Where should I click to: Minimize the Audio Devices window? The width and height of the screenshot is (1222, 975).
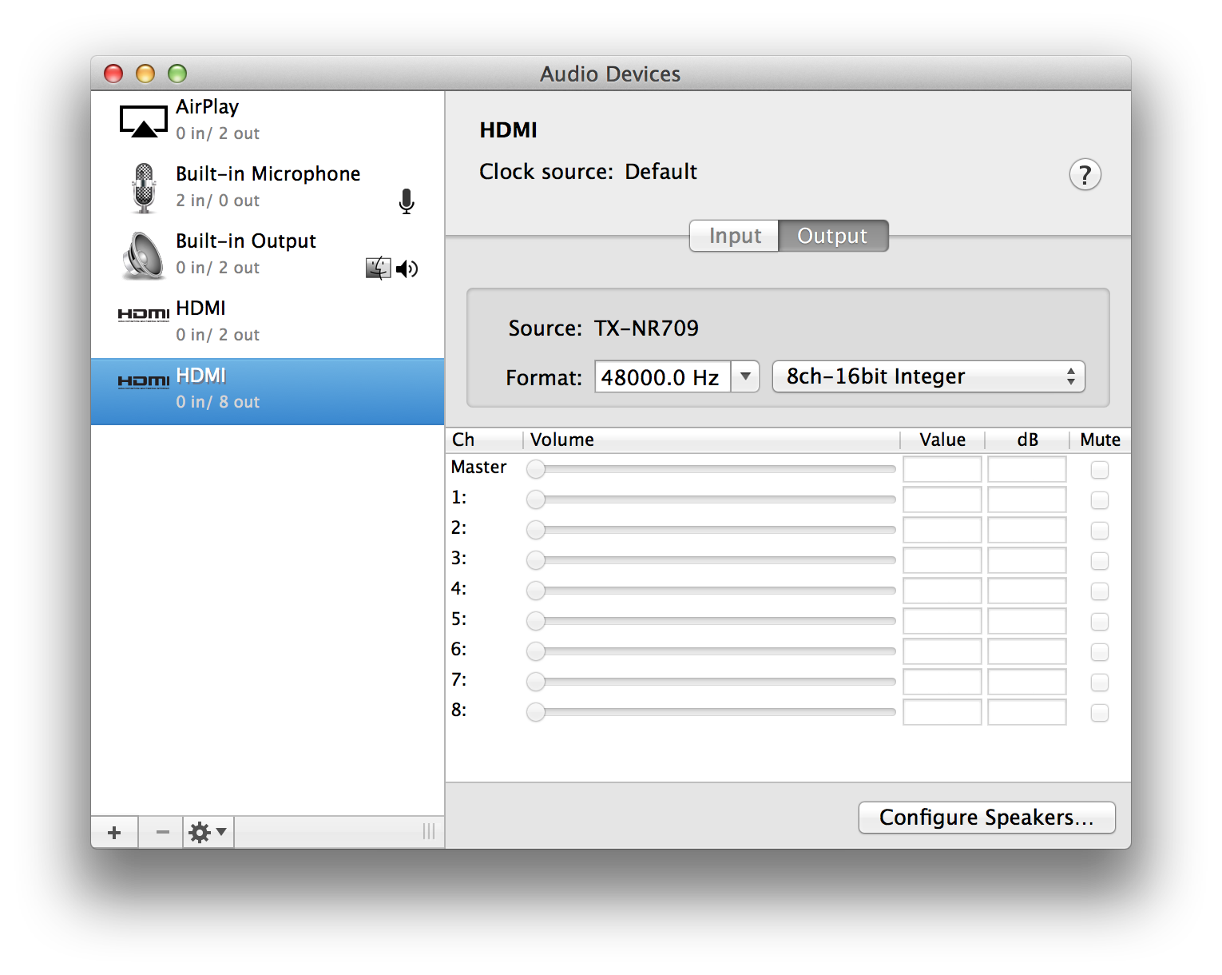pyautogui.click(x=145, y=74)
